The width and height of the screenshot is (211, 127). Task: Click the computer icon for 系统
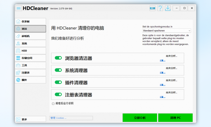tap(18, 43)
